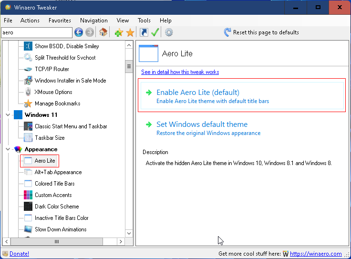Open 'See in detail how this tweak works' link
This screenshot has height=259, width=351.
pos(180,72)
